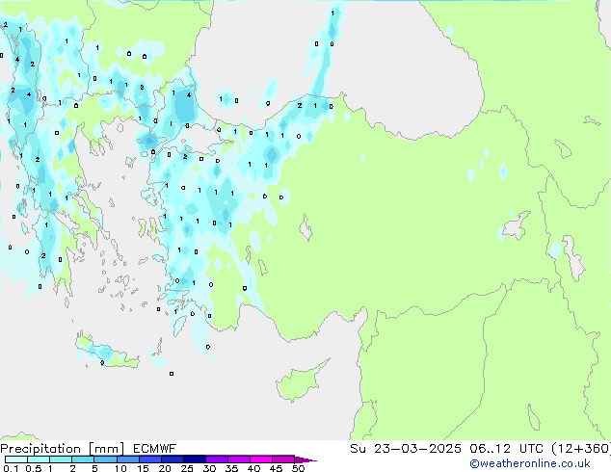611x472 pixels.
Task: Select the 2–5 mm legend color box
Action: (83, 459)
